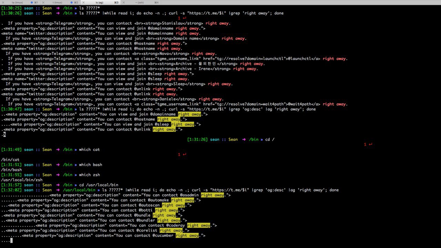Click the 'which cat' command
441x248 pixels.
coord(89,149)
